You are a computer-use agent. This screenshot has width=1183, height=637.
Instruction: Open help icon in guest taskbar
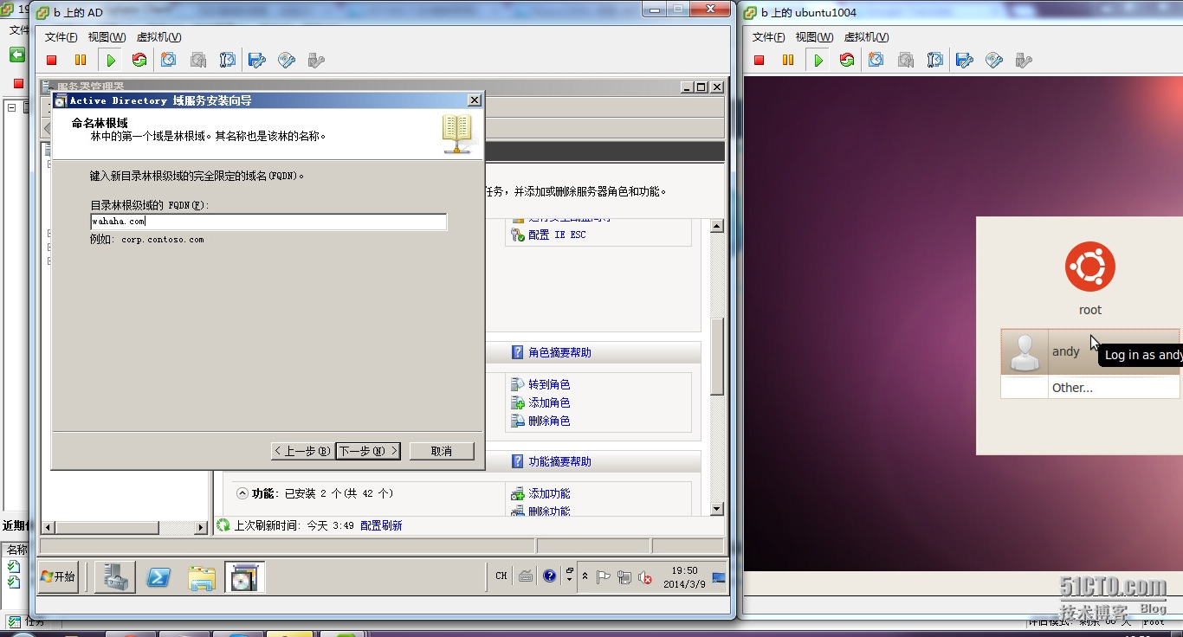549,576
